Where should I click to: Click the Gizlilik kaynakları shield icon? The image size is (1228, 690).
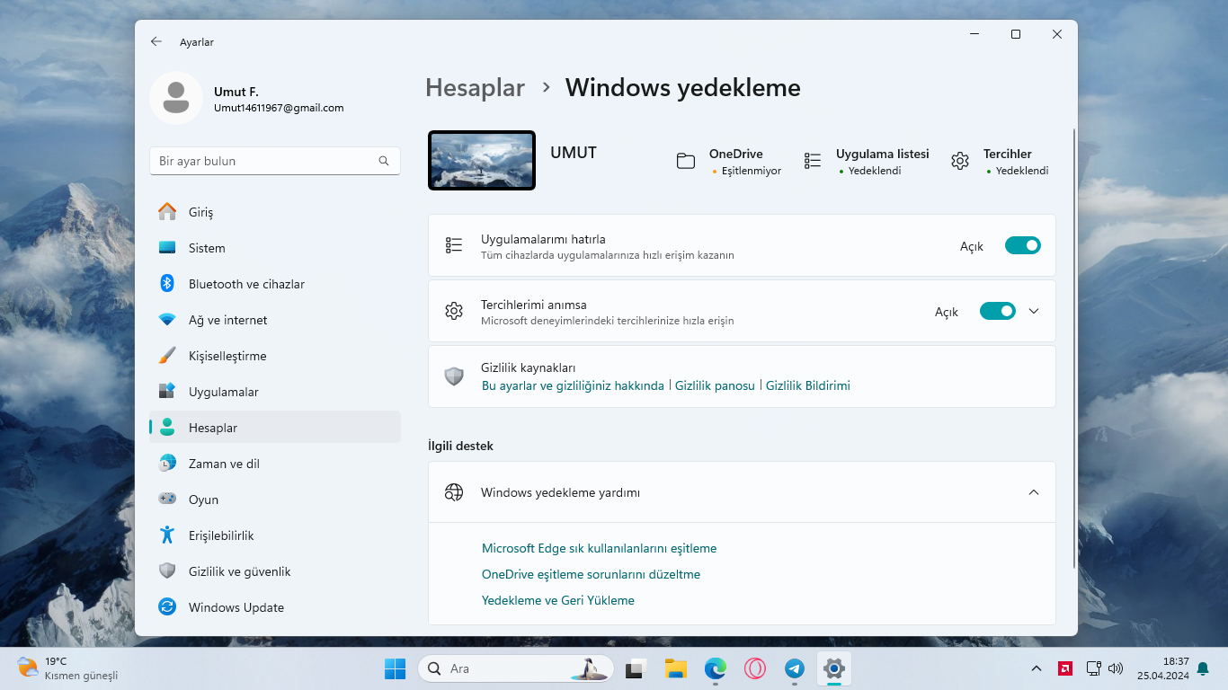pos(454,376)
